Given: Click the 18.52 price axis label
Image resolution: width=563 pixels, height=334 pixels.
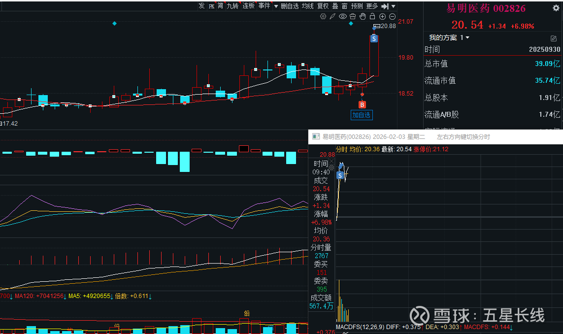Looking at the screenshot, I should coord(406,94).
